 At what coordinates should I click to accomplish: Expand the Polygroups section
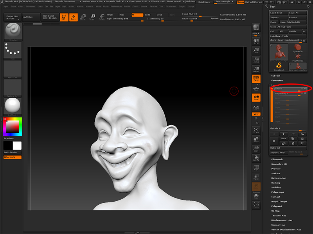(278, 192)
